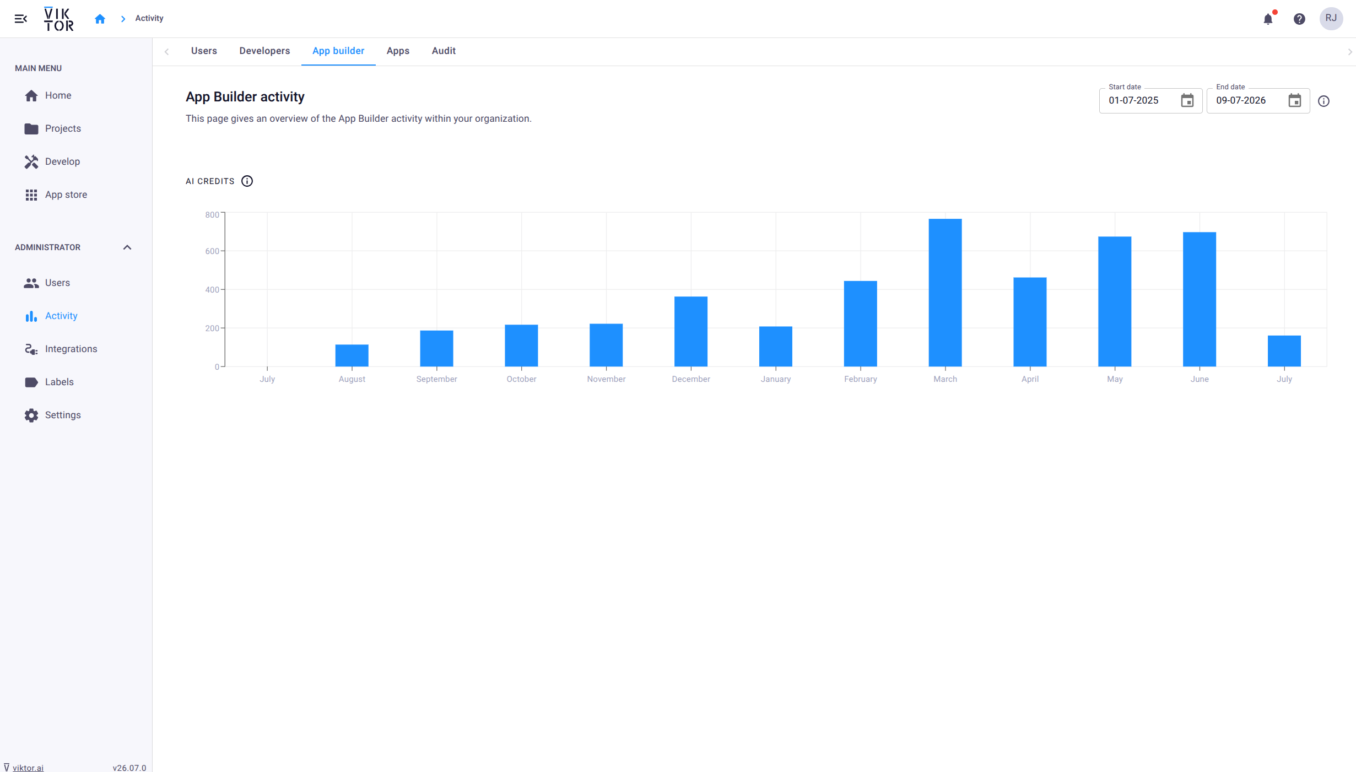The width and height of the screenshot is (1356, 772).
Task: Click the Home sidebar icon
Action: [x=31, y=95]
